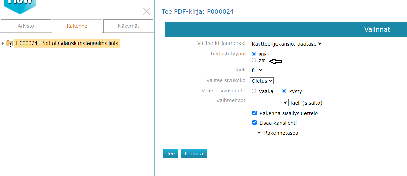407x176 pixels.
Task: Open the Valitse kirjanmerkki dropdown
Action: click(x=286, y=43)
